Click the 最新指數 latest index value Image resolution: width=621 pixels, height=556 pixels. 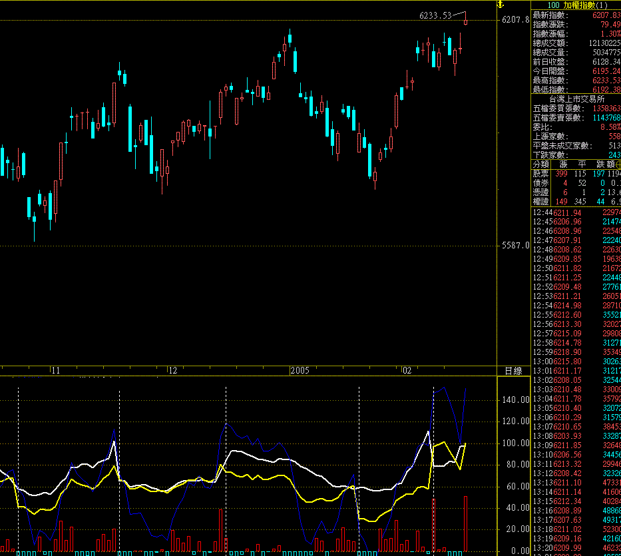[x=606, y=15]
